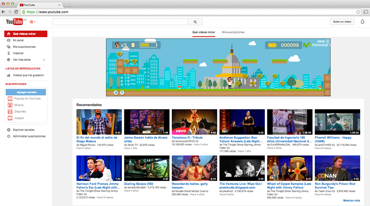The width and height of the screenshot is (370, 206).
Task: Open Tenacious D - Tribute thumbnail
Action: 194,122
